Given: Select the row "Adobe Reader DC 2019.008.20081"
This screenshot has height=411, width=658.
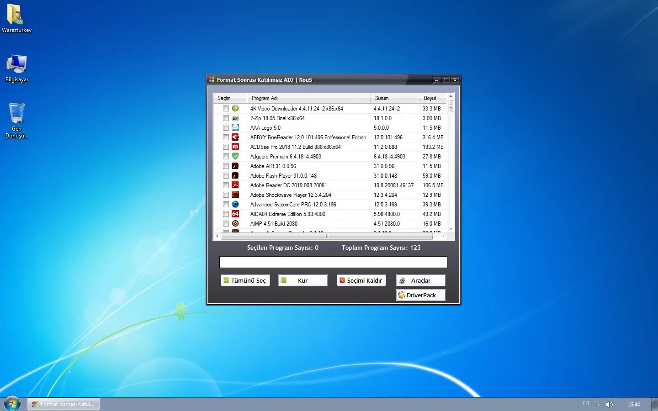Looking at the screenshot, I should tap(330, 185).
